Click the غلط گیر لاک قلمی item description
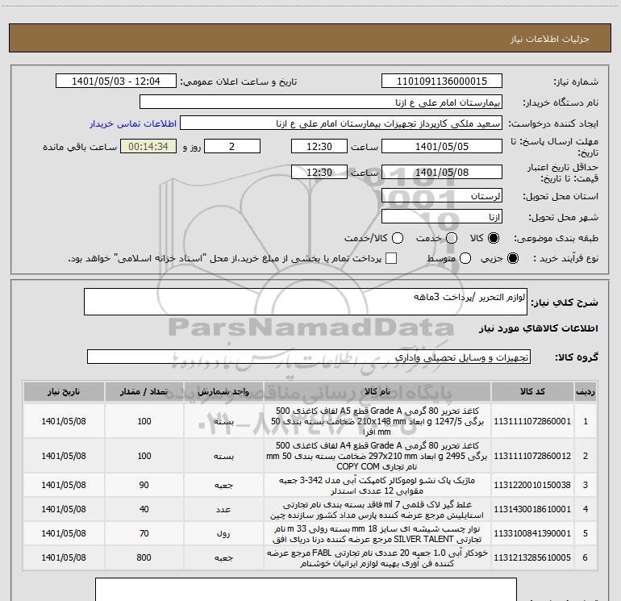 coord(377,510)
